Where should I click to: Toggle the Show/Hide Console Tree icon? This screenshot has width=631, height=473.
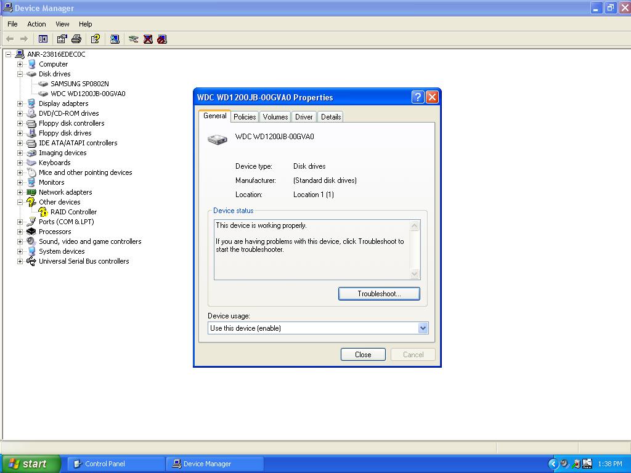pyautogui.click(x=43, y=39)
